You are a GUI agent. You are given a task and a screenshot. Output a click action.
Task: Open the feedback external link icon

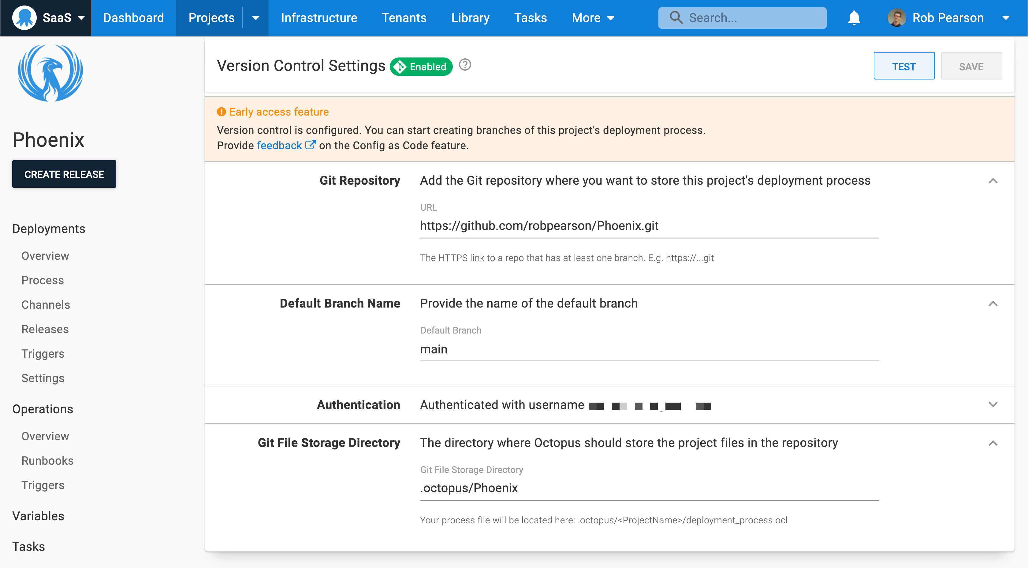(311, 145)
